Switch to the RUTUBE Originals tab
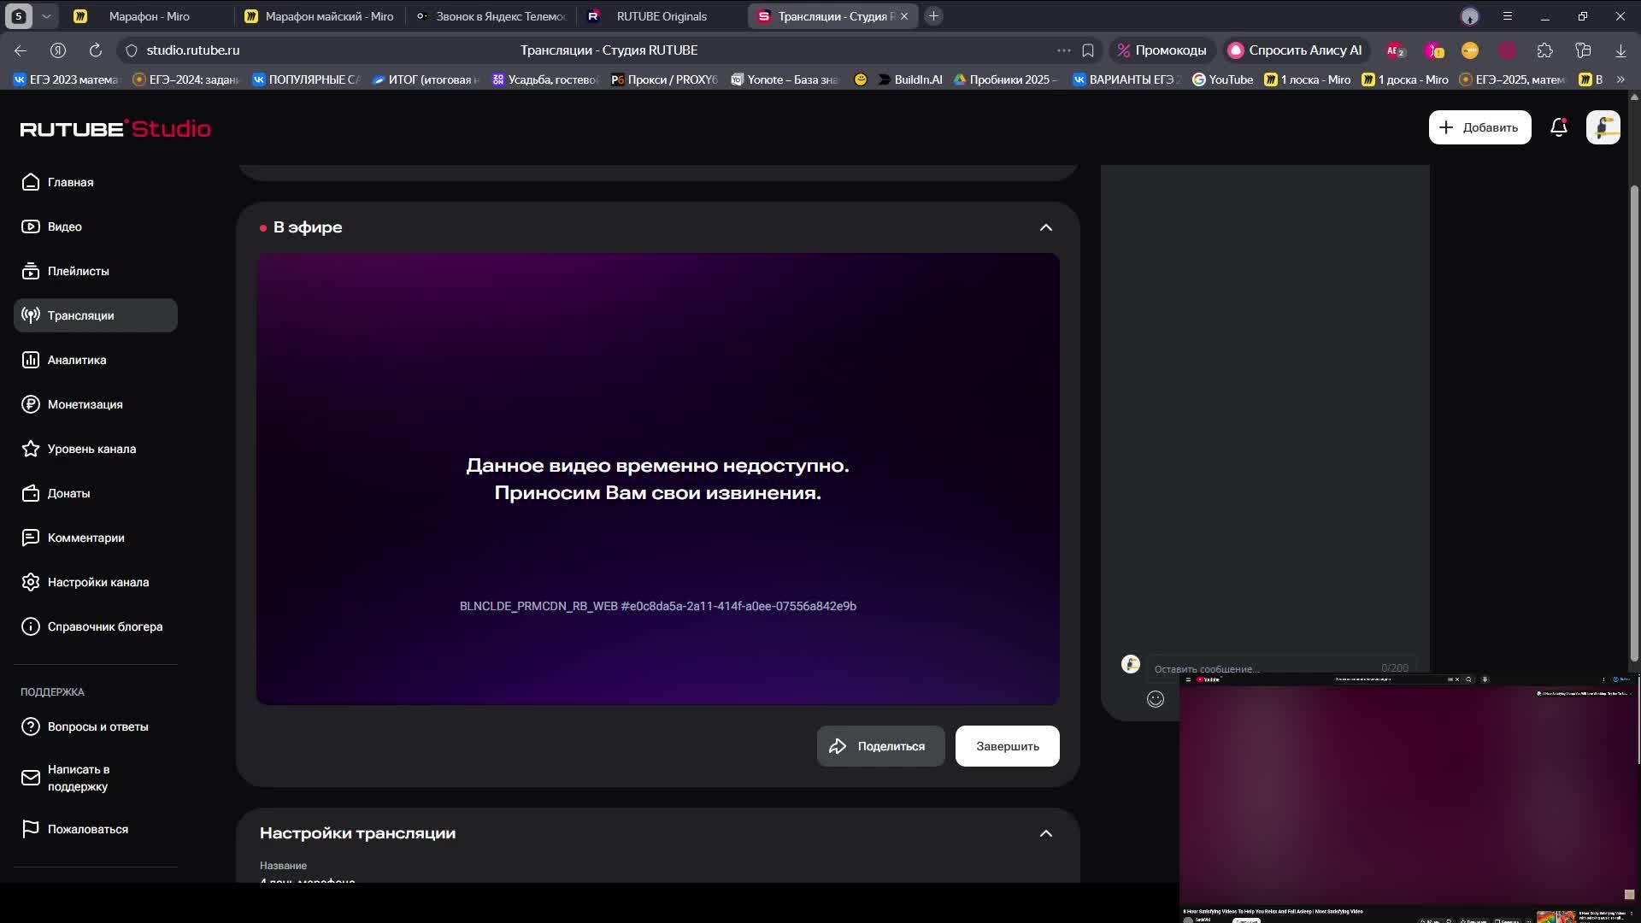 tap(661, 16)
